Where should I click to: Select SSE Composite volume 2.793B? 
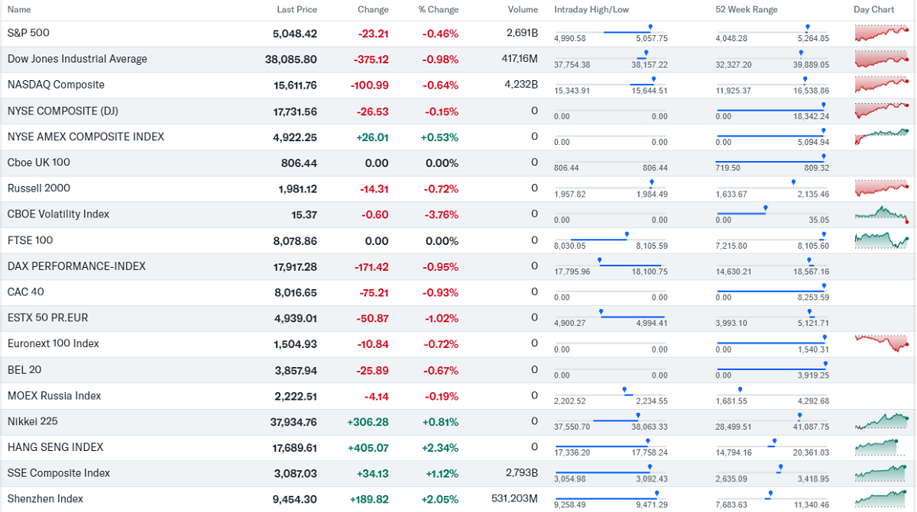pyautogui.click(x=523, y=474)
